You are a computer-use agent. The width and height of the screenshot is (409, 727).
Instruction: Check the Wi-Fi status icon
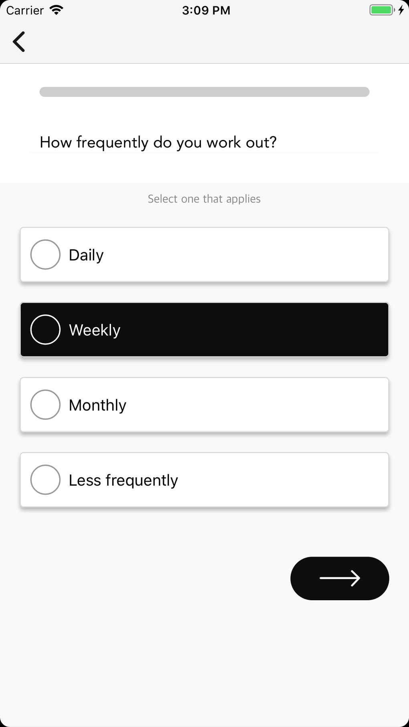(57, 10)
